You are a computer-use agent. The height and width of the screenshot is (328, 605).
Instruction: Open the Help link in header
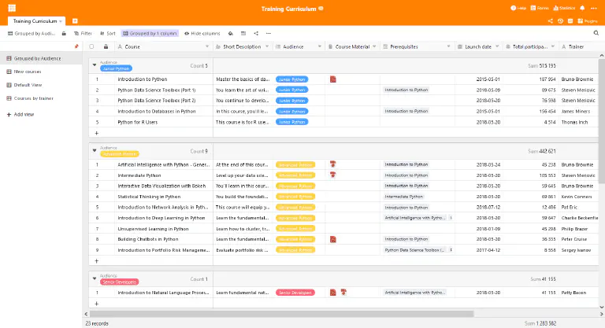coord(518,8)
